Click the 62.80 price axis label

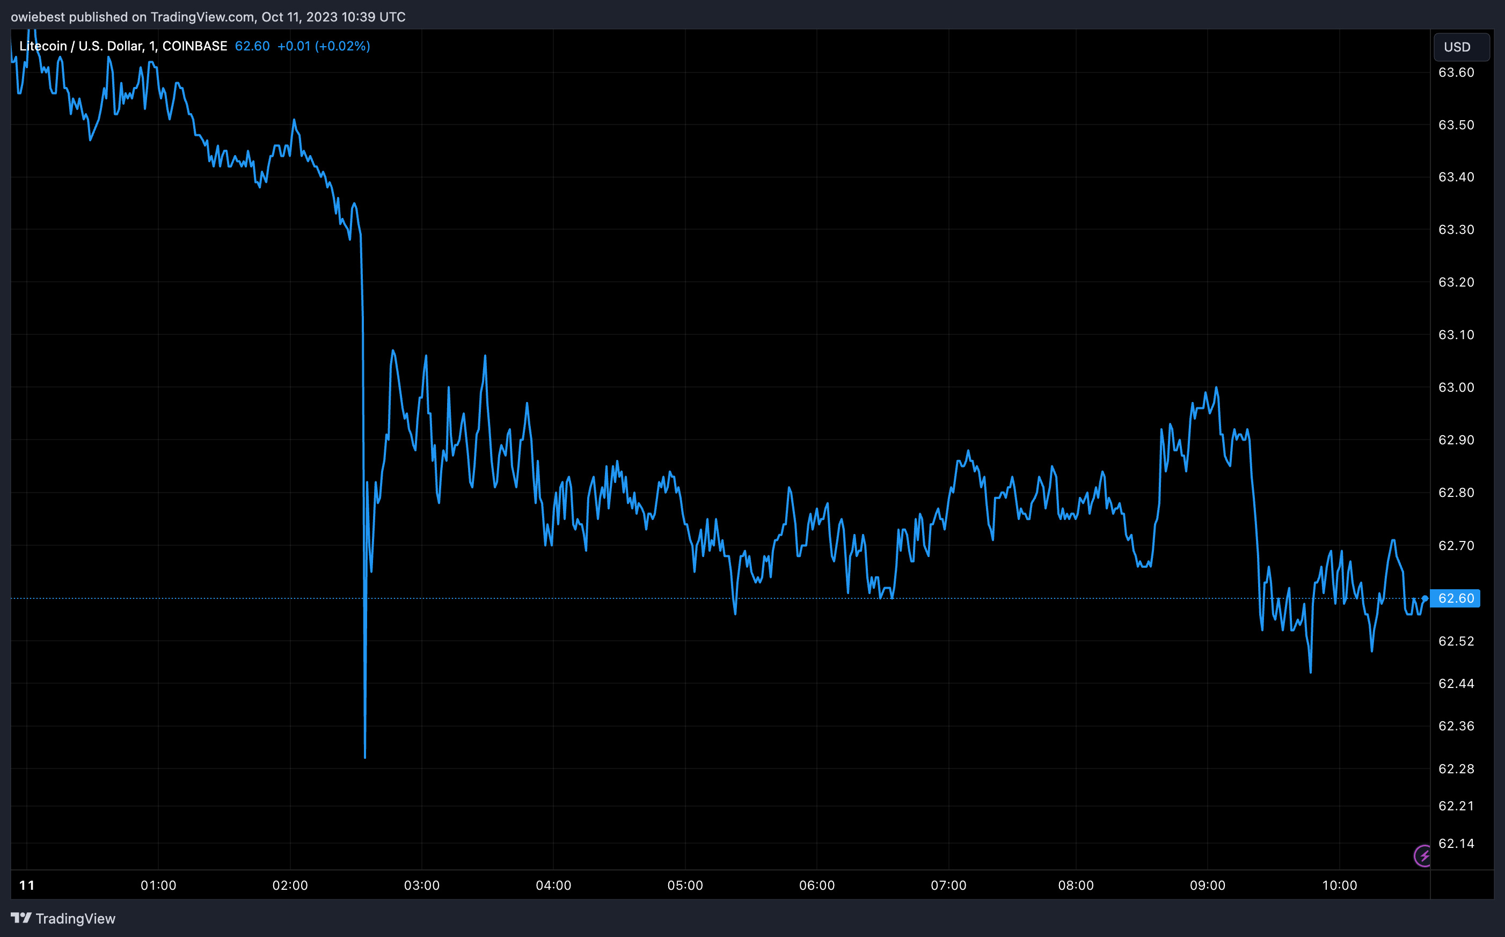pyautogui.click(x=1456, y=493)
